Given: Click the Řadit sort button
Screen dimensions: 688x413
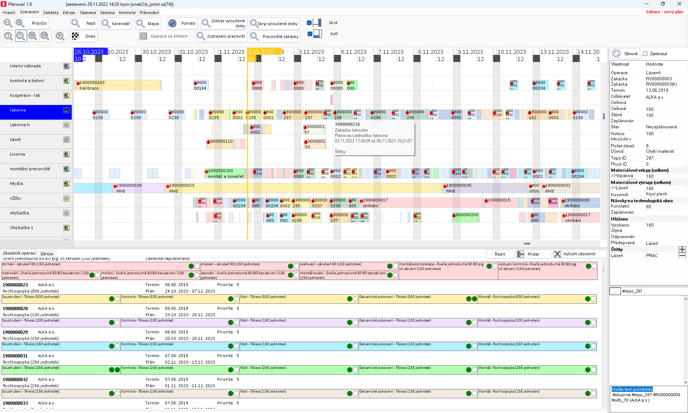Looking at the screenshot, I should (x=500, y=254).
